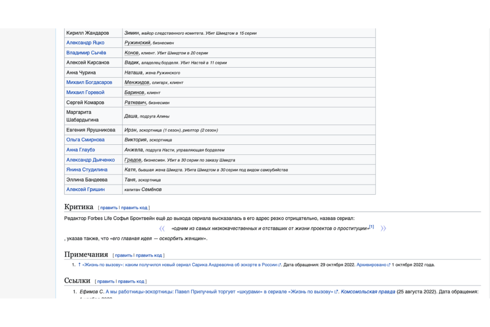Click the underlined character name Баринов
The width and height of the screenshot is (490, 327).
tap(134, 92)
